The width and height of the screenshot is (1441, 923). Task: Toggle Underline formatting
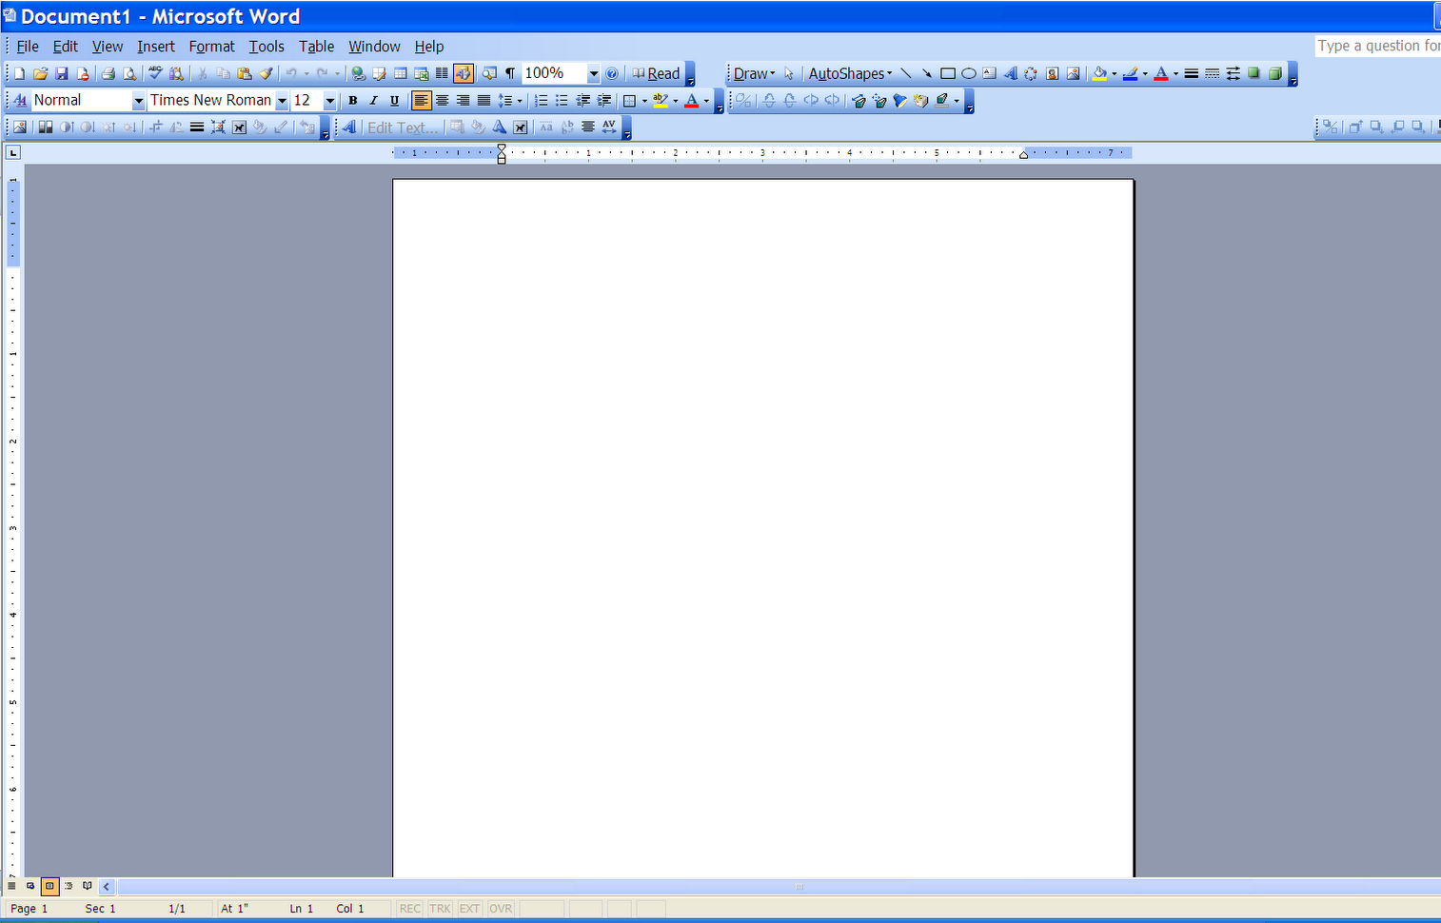pyautogui.click(x=394, y=100)
